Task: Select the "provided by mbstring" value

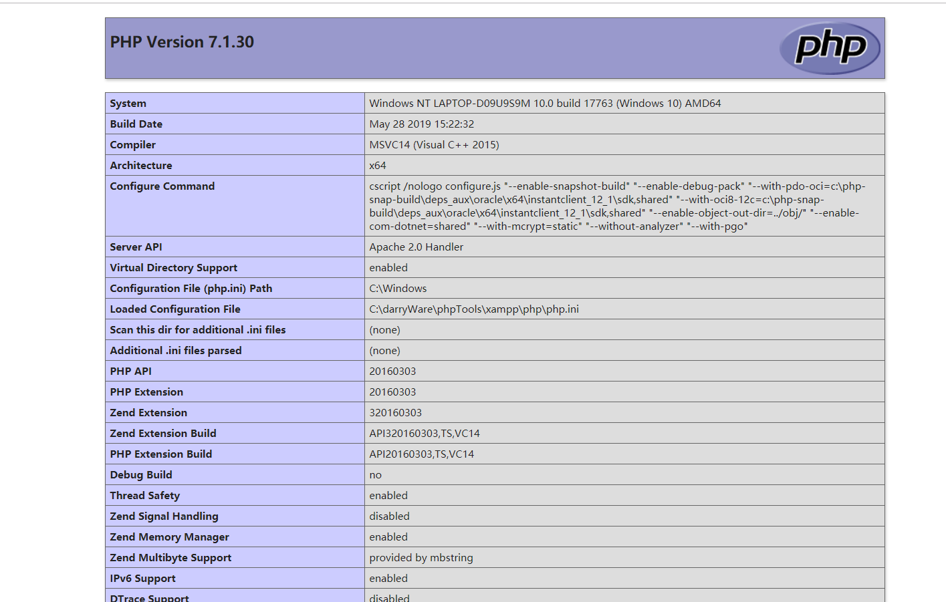Action: [x=421, y=558]
